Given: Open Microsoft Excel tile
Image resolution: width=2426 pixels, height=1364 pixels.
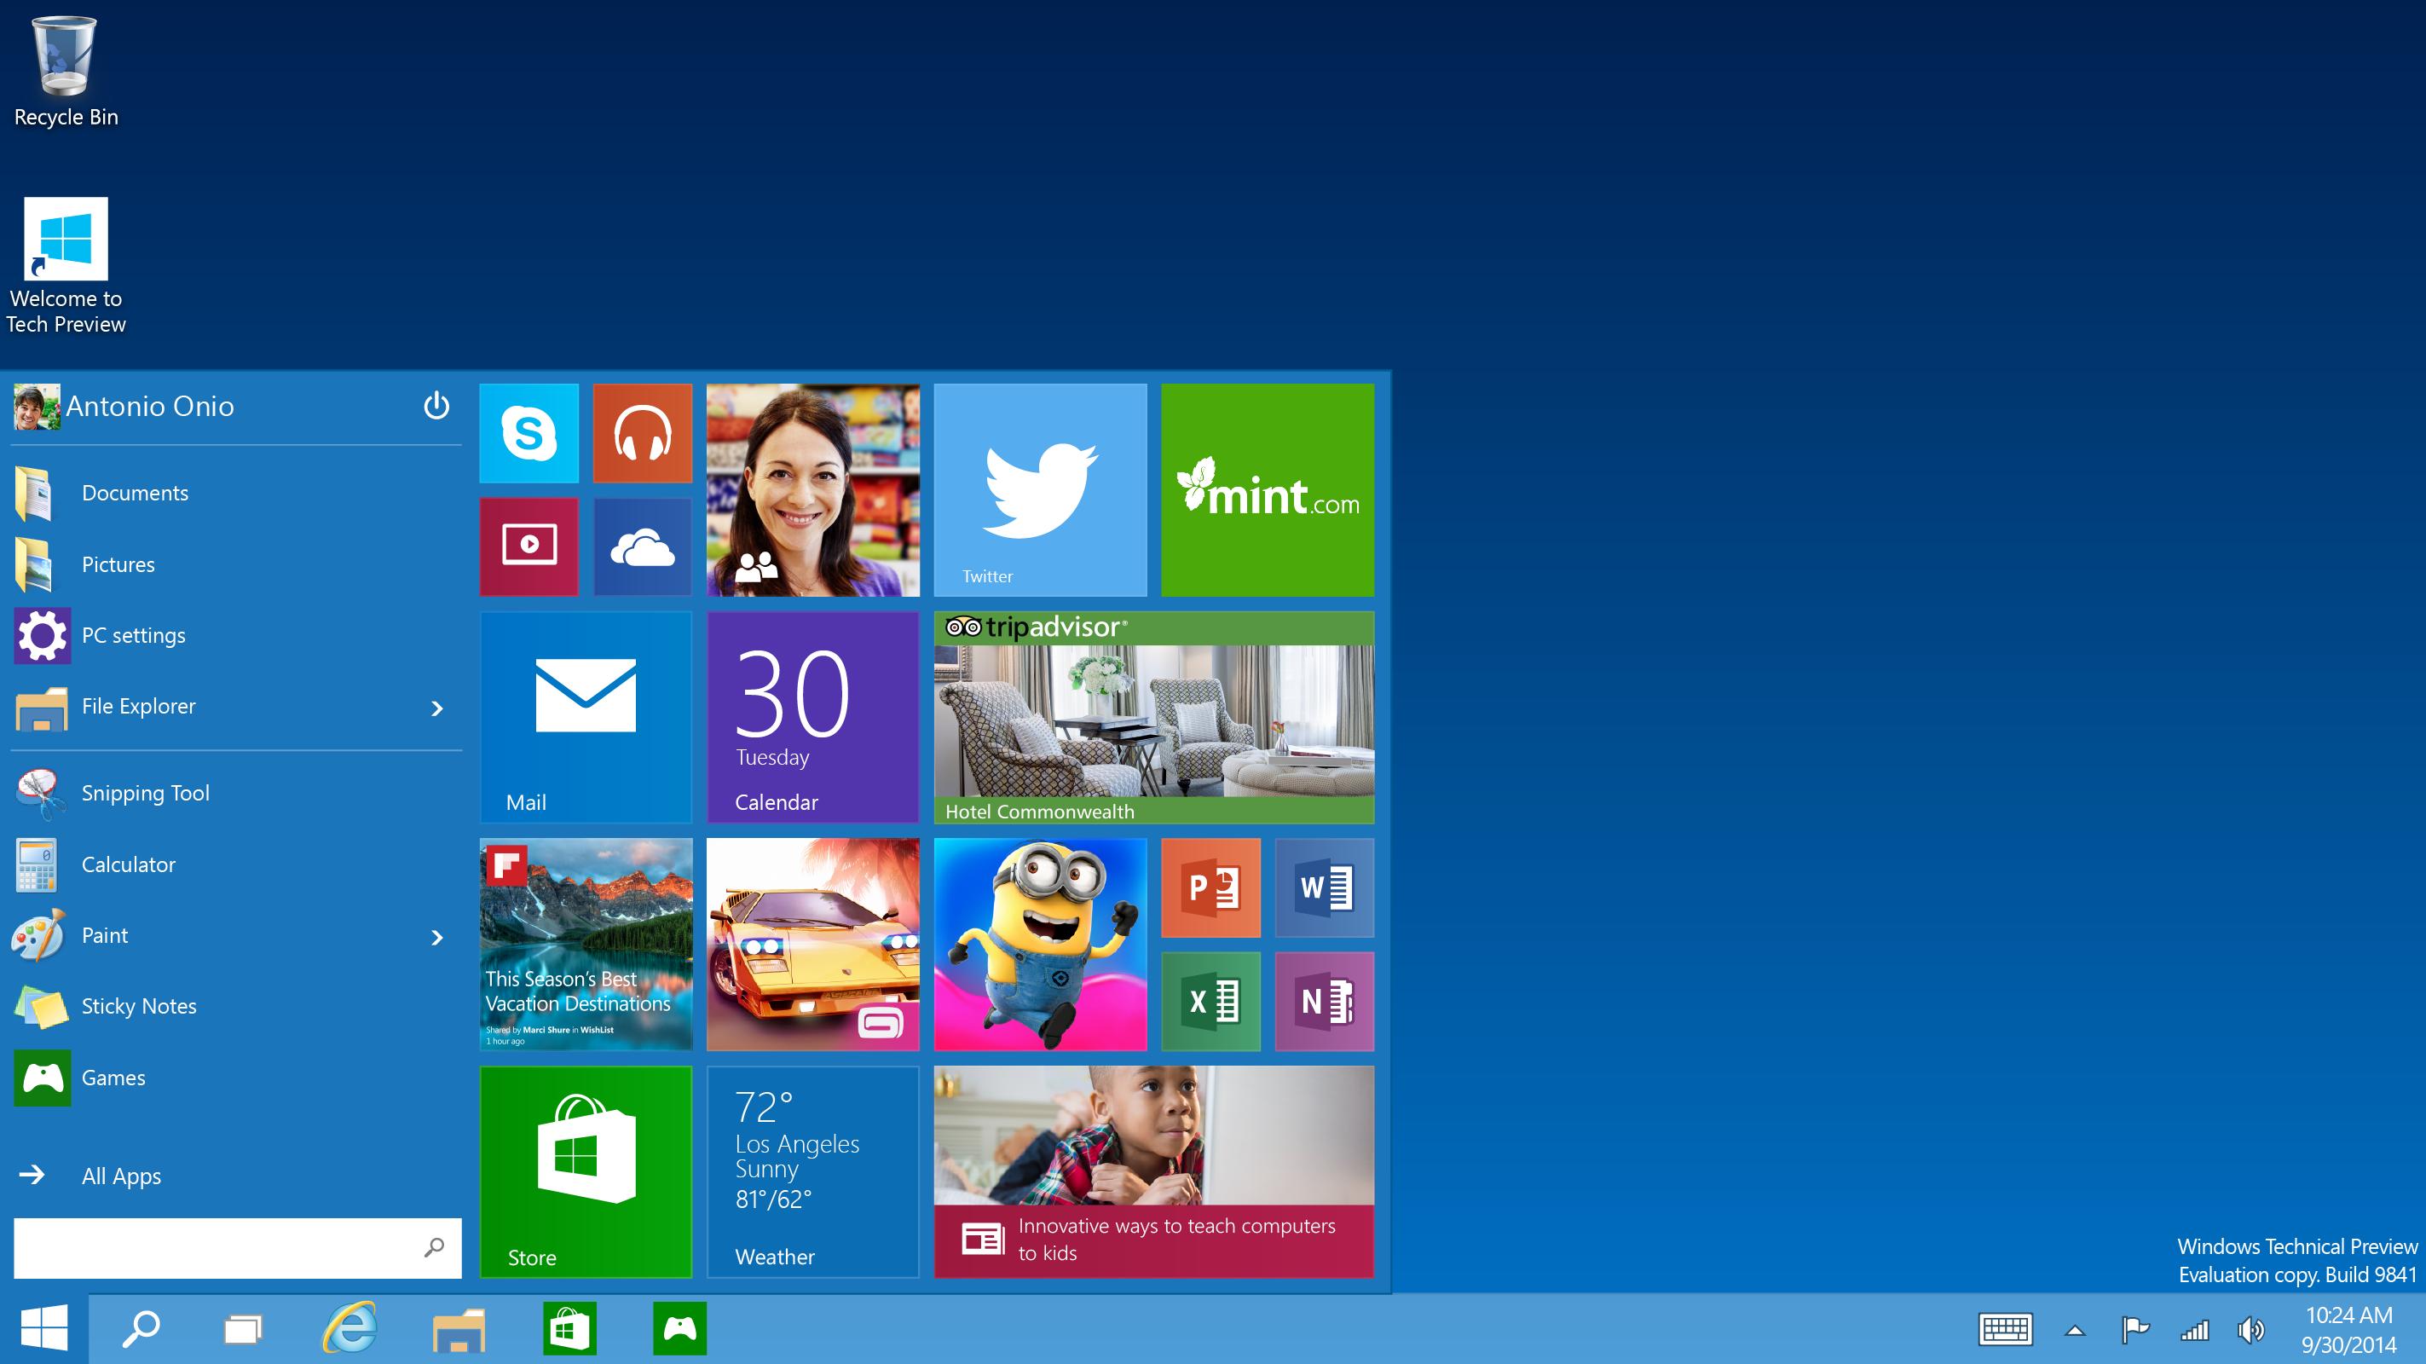Looking at the screenshot, I should coord(1211,1001).
